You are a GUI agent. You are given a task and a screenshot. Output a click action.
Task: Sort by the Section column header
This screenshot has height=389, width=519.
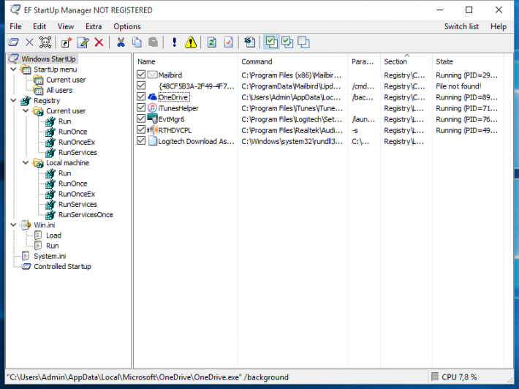click(406, 61)
